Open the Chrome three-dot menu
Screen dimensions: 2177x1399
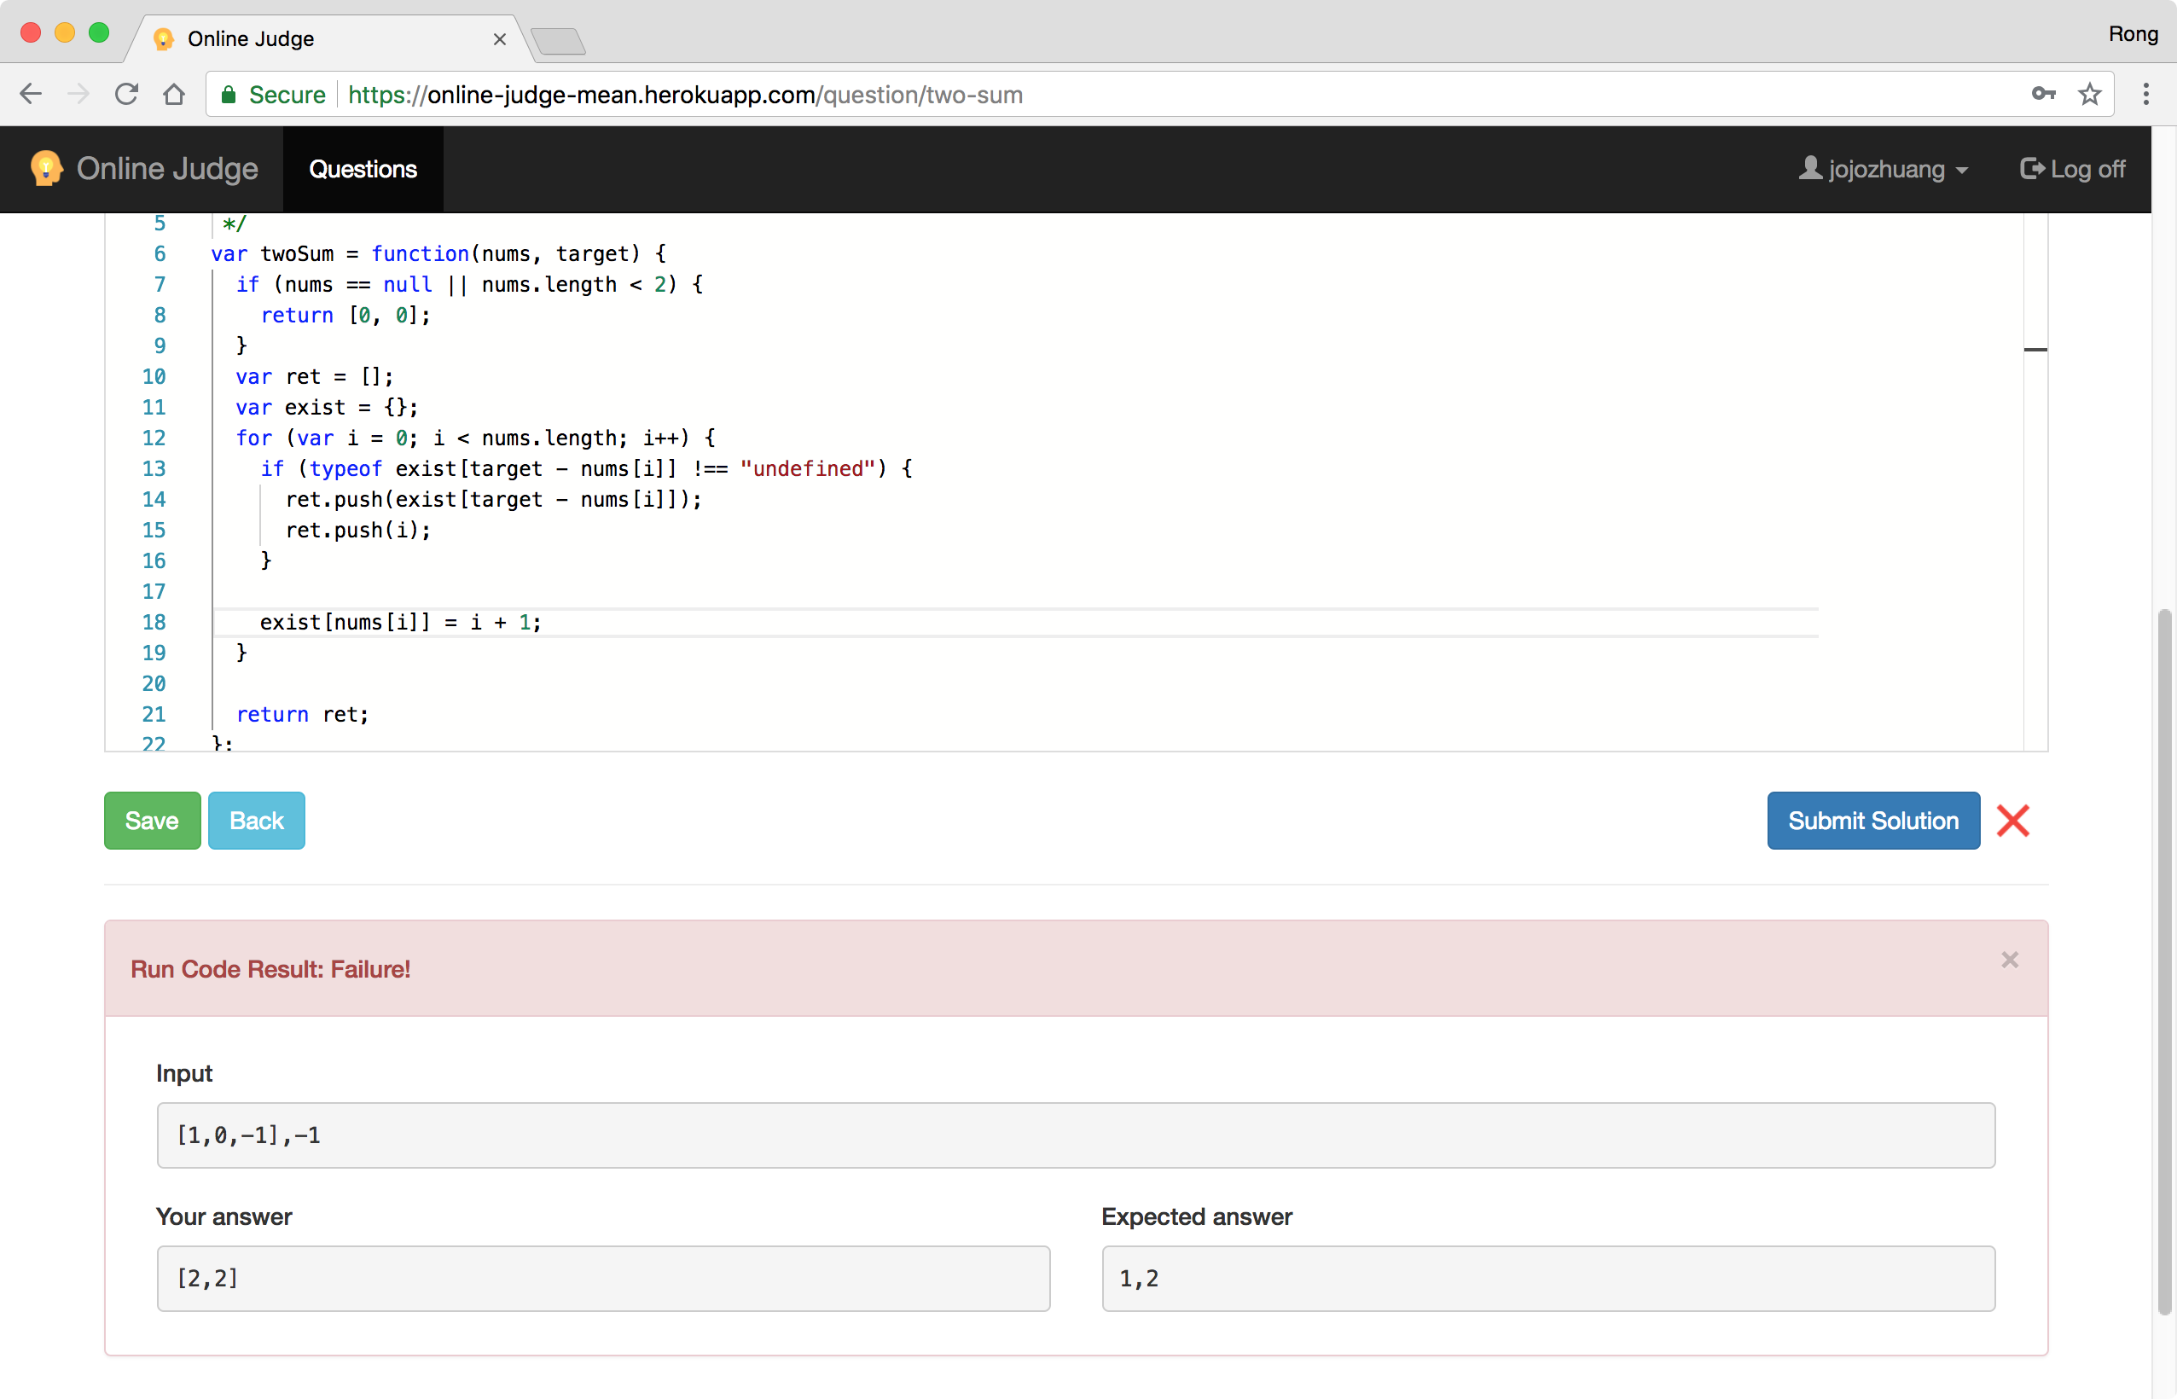click(x=2146, y=94)
